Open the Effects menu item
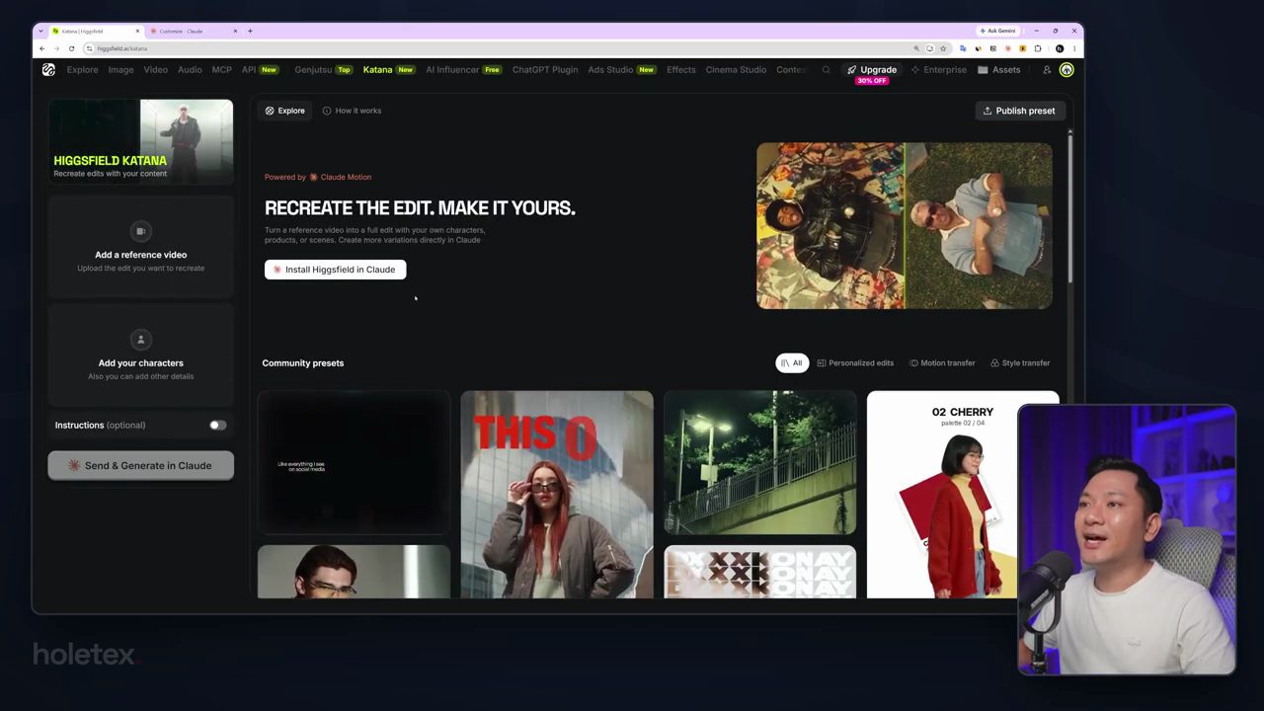Screen dimensions: 1264x711 click(x=680, y=70)
